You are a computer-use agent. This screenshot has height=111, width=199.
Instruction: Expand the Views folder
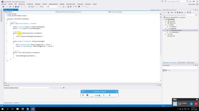pos(166,34)
